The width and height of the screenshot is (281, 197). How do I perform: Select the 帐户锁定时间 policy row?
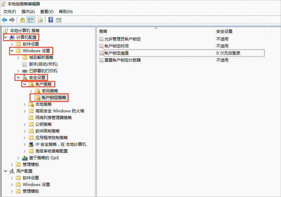182,46
